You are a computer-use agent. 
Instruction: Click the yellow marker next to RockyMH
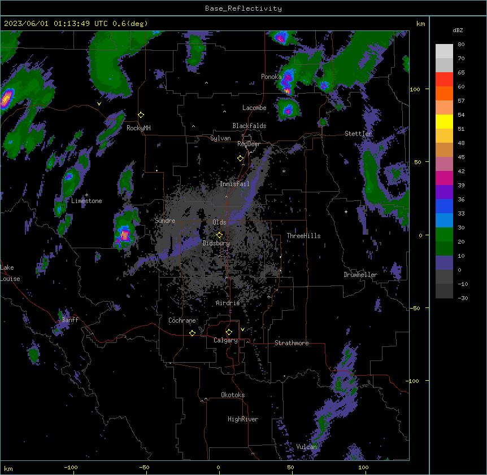pyautogui.click(x=141, y=115)
